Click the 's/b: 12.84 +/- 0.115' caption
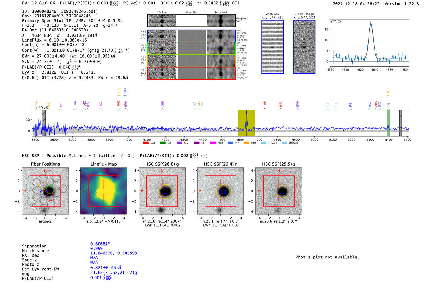 pos(104,221)
